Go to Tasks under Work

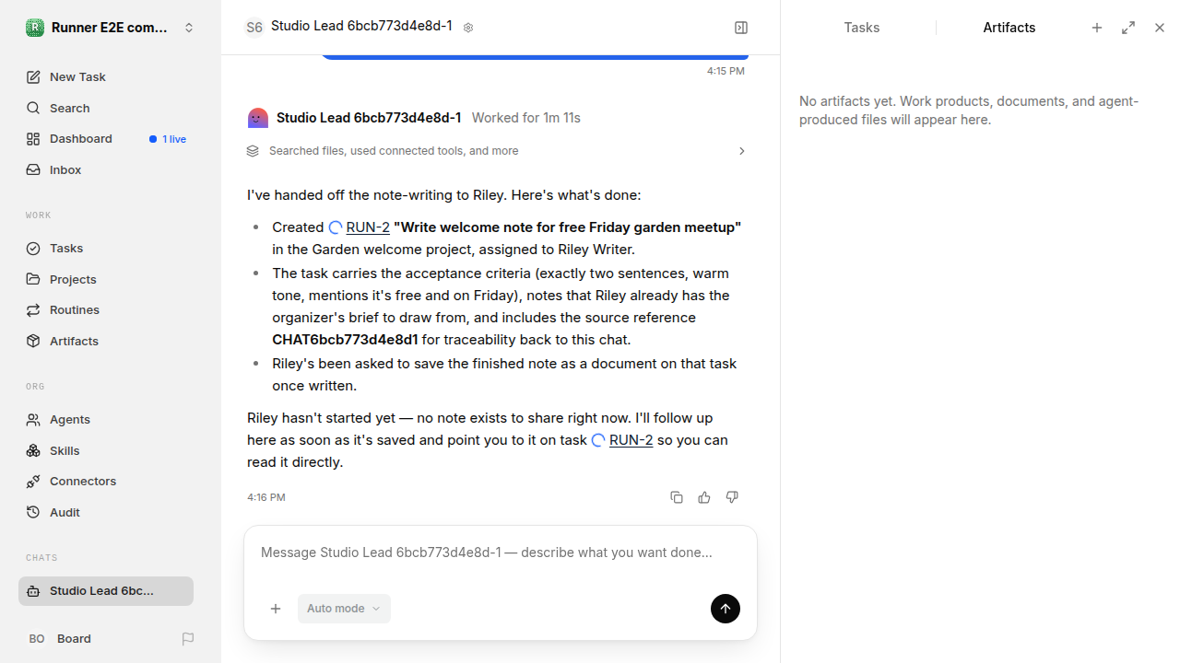[x=106, y=248]
